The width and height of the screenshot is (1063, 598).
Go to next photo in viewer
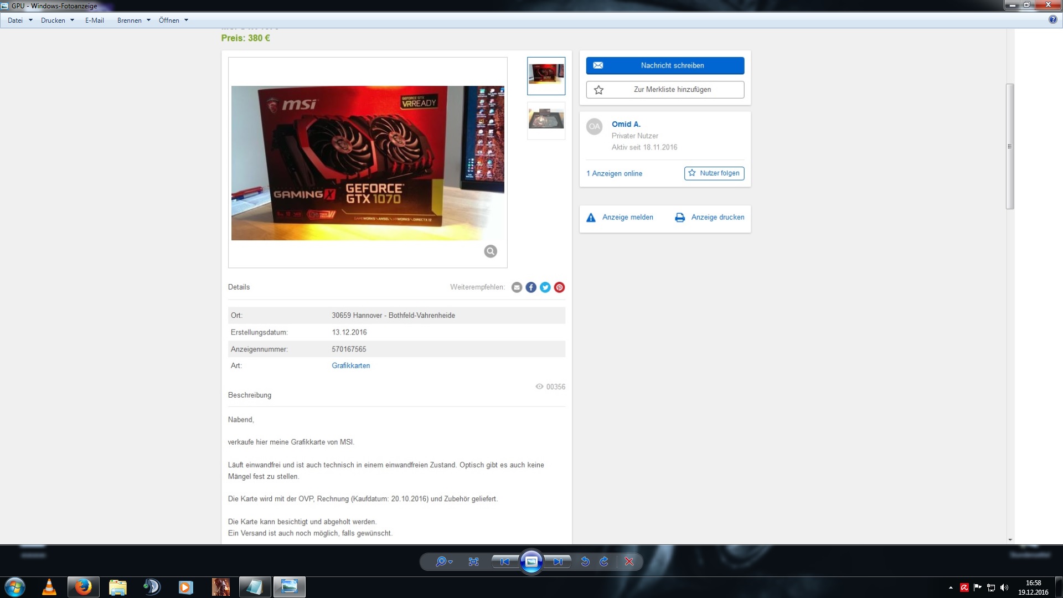pyautogui.click(x=558, y=561)
